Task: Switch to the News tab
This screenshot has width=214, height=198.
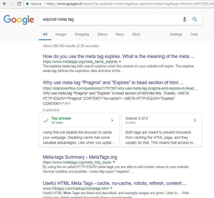Action: click(x=120, y=34)
